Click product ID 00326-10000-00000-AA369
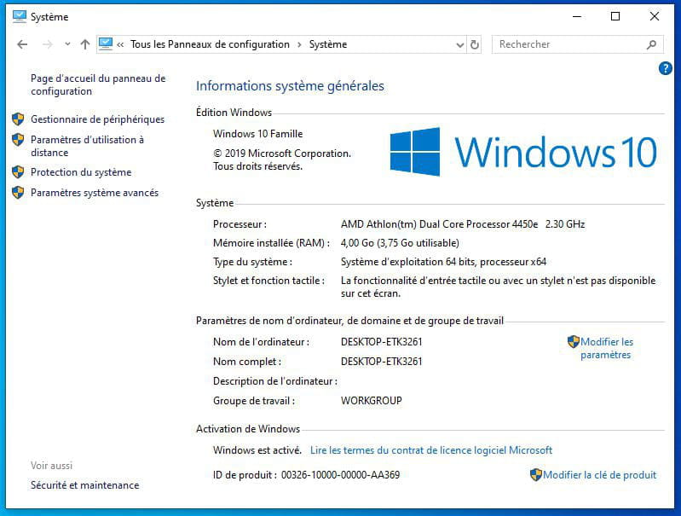Screen dimensions: 681x516 pyautogui.click(x=341, y=475)
